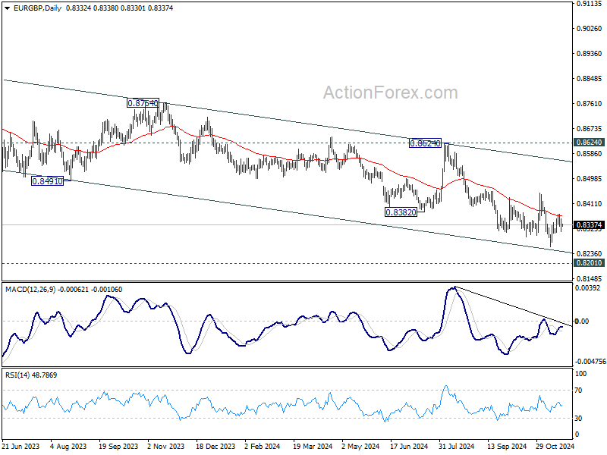607x455 pixels.
Task: Click the 18 Dec 2023 date label
Action: (215, 447)
